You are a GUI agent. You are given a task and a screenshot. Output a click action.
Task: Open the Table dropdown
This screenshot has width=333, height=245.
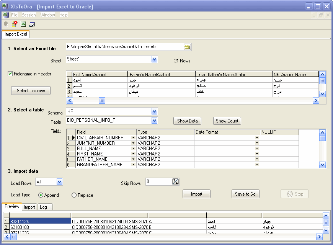(x=154, y=121)
